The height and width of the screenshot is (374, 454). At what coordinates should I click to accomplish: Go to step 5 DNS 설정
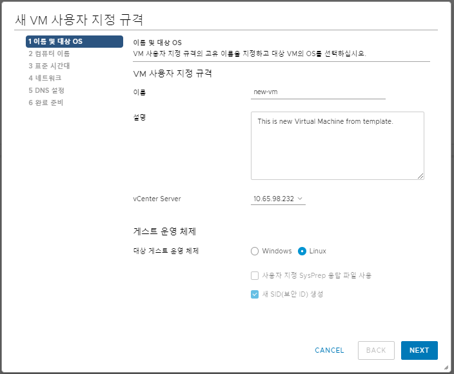(x=46, y=90)
